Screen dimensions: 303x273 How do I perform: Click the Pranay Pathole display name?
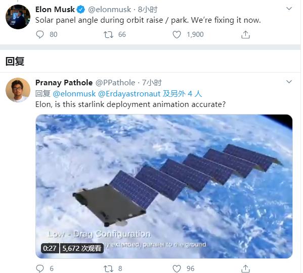point(64,83)
